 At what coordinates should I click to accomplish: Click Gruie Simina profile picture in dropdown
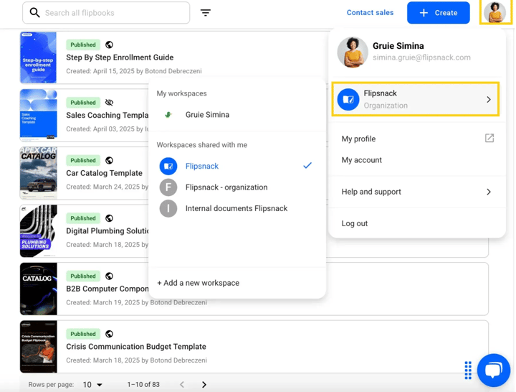(x=353, y=52)
